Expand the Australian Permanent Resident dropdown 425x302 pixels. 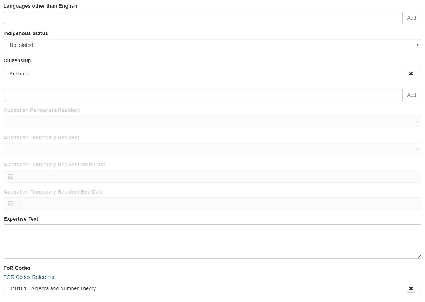(x=212, y=122)
